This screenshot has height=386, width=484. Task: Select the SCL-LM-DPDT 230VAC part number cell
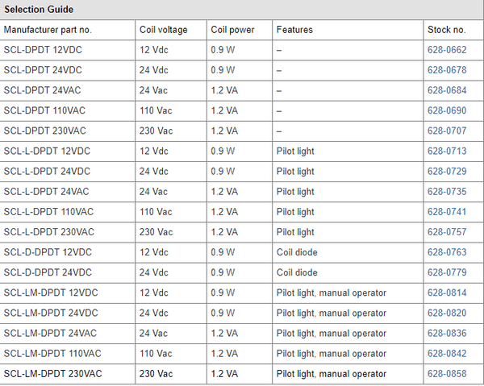click(53, 374)
